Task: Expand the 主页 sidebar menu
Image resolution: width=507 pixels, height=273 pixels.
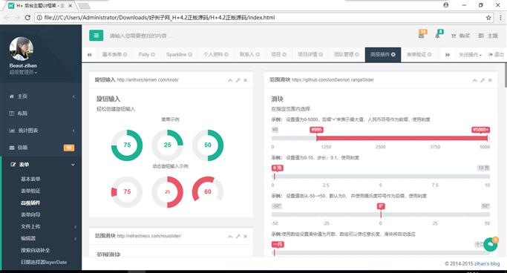Action: [41, 96]
